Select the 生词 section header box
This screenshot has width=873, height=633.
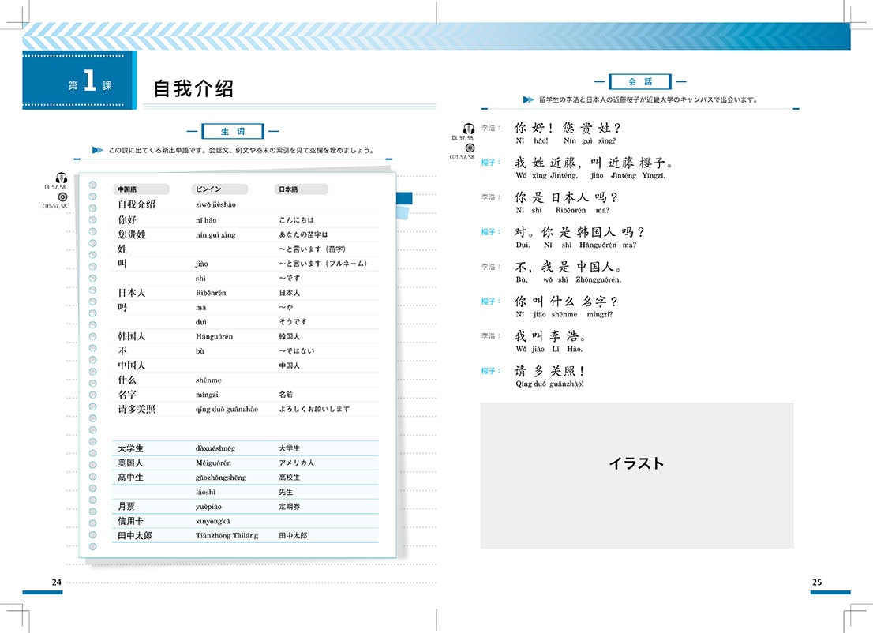click(233, 131)
